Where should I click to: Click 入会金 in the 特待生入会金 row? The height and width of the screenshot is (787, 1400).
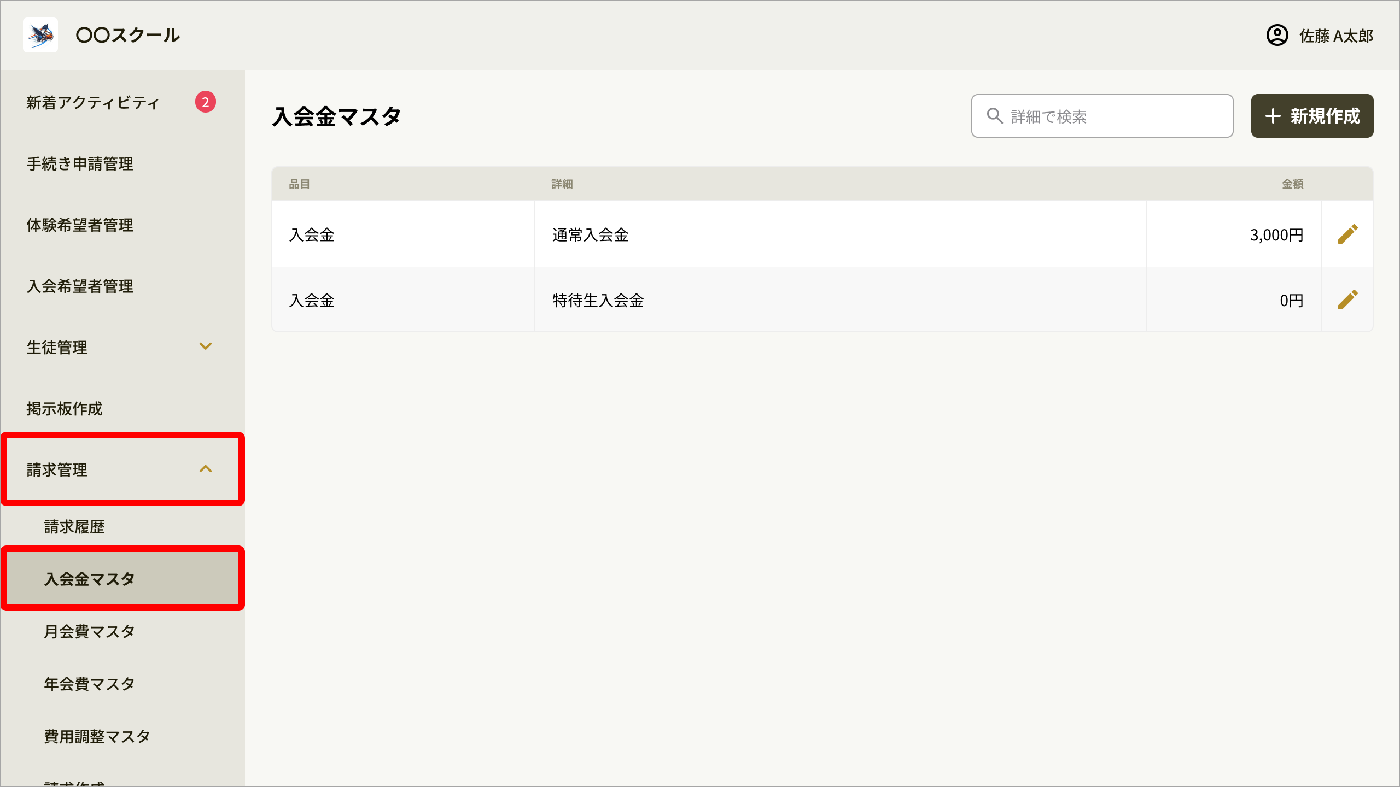point(312,301)
